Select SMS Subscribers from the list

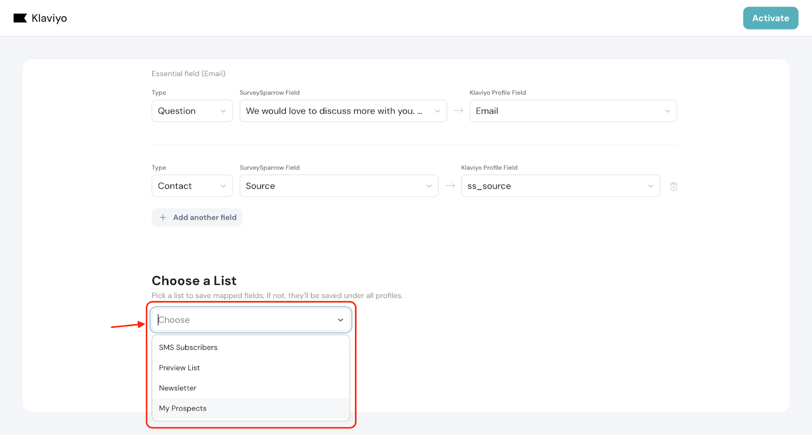188,348
